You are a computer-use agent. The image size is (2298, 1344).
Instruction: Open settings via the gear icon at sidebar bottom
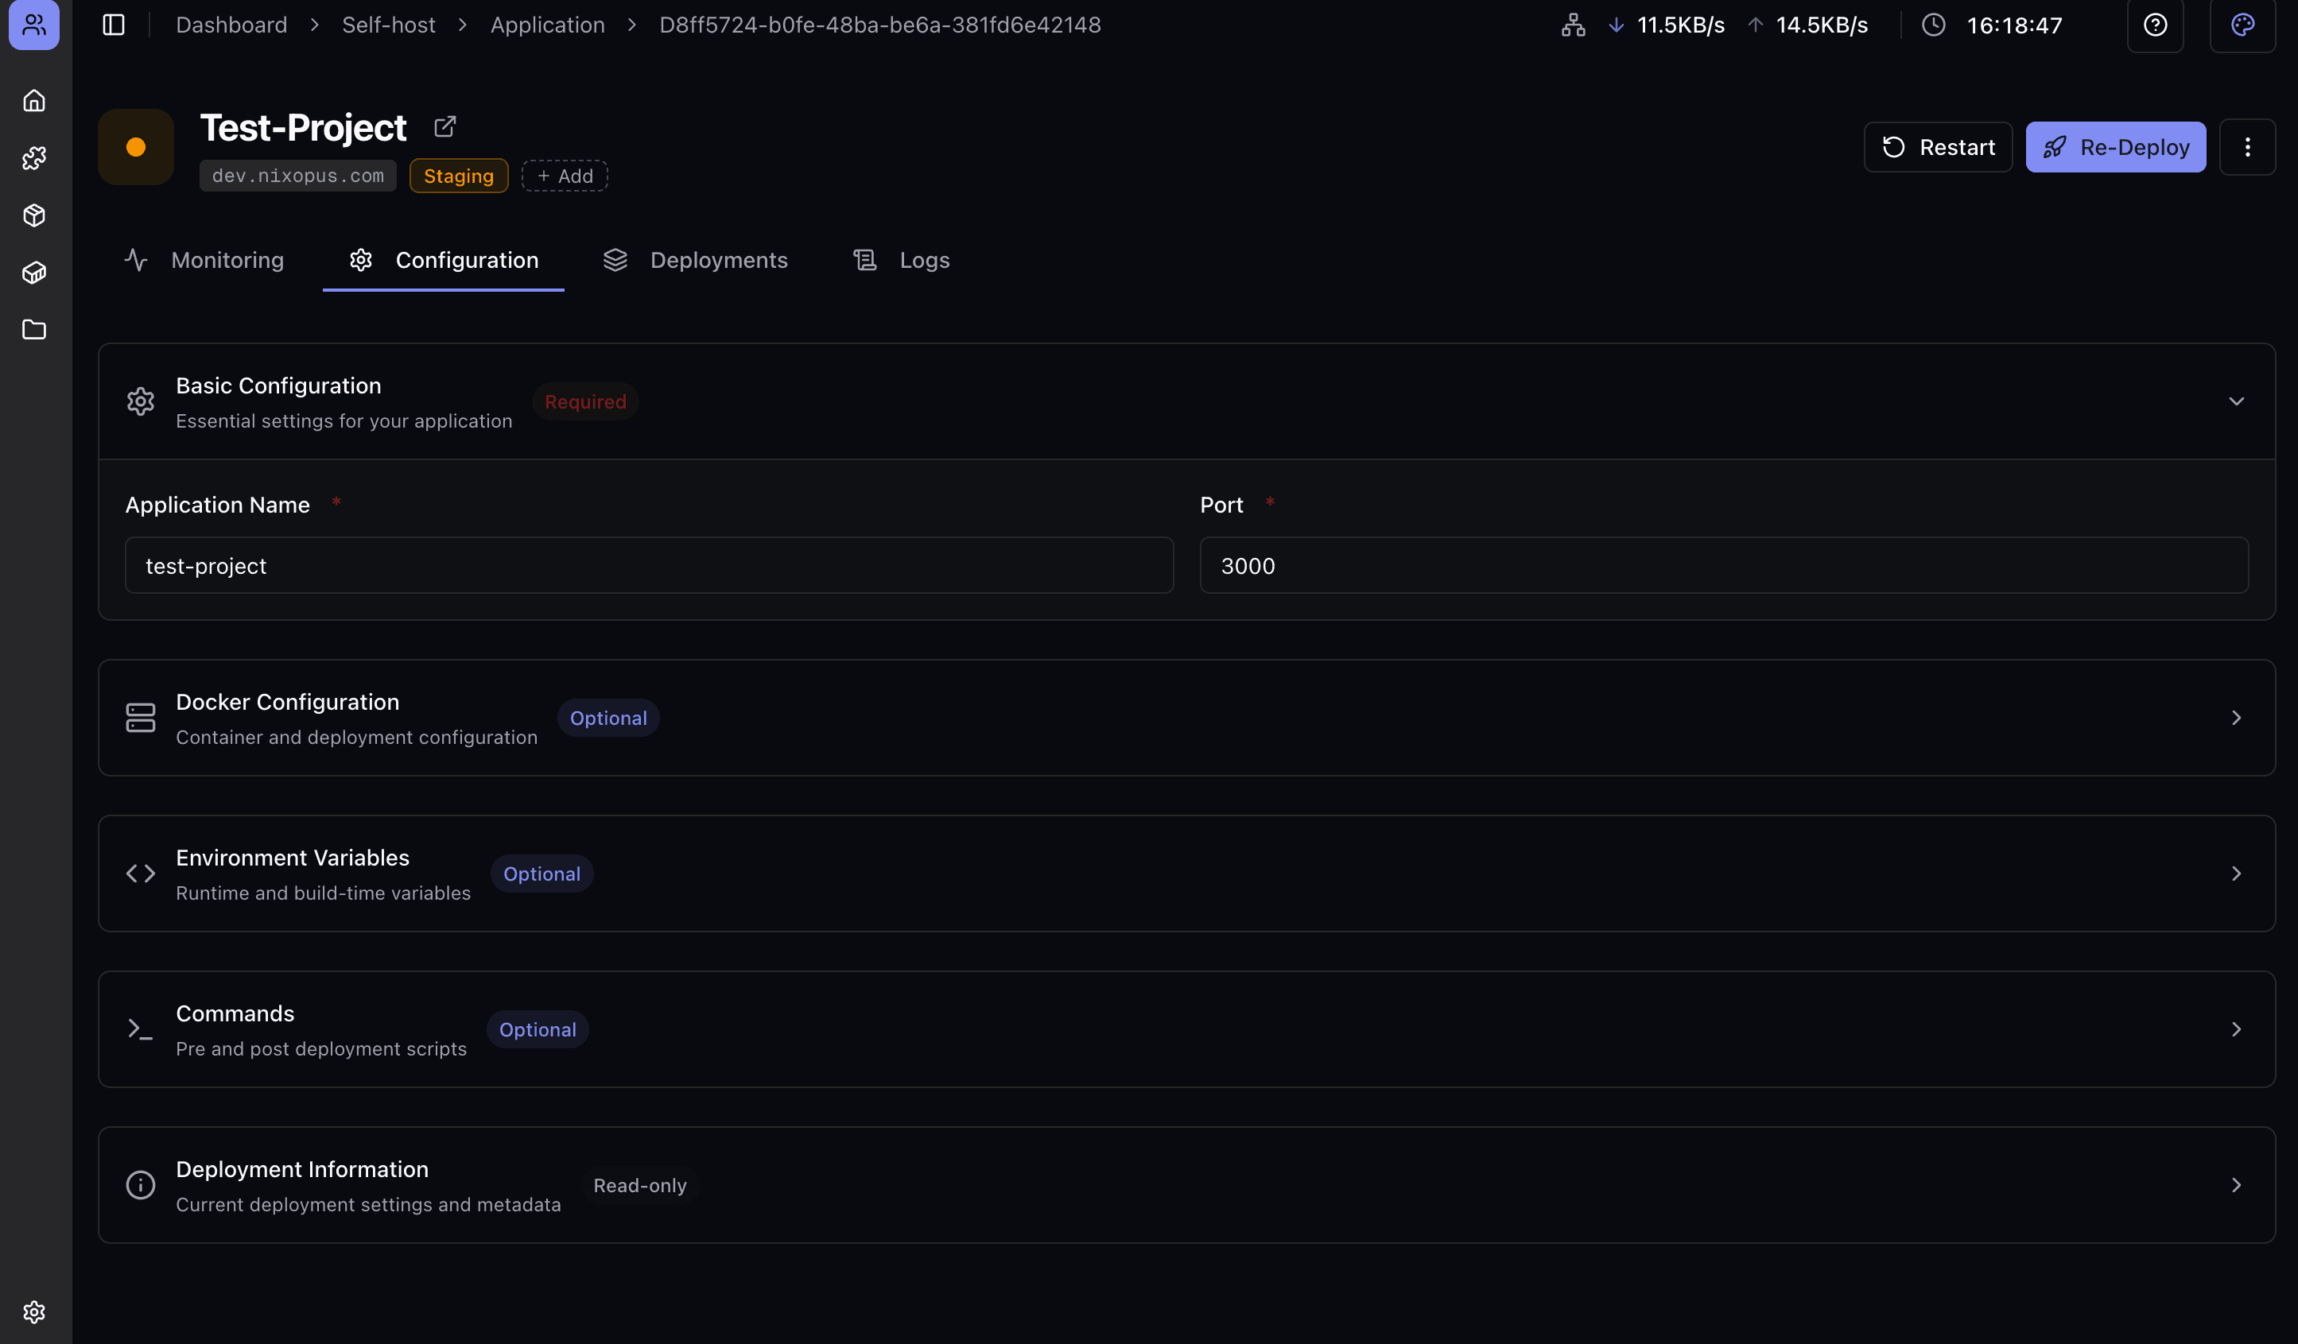pos(33,1311)
